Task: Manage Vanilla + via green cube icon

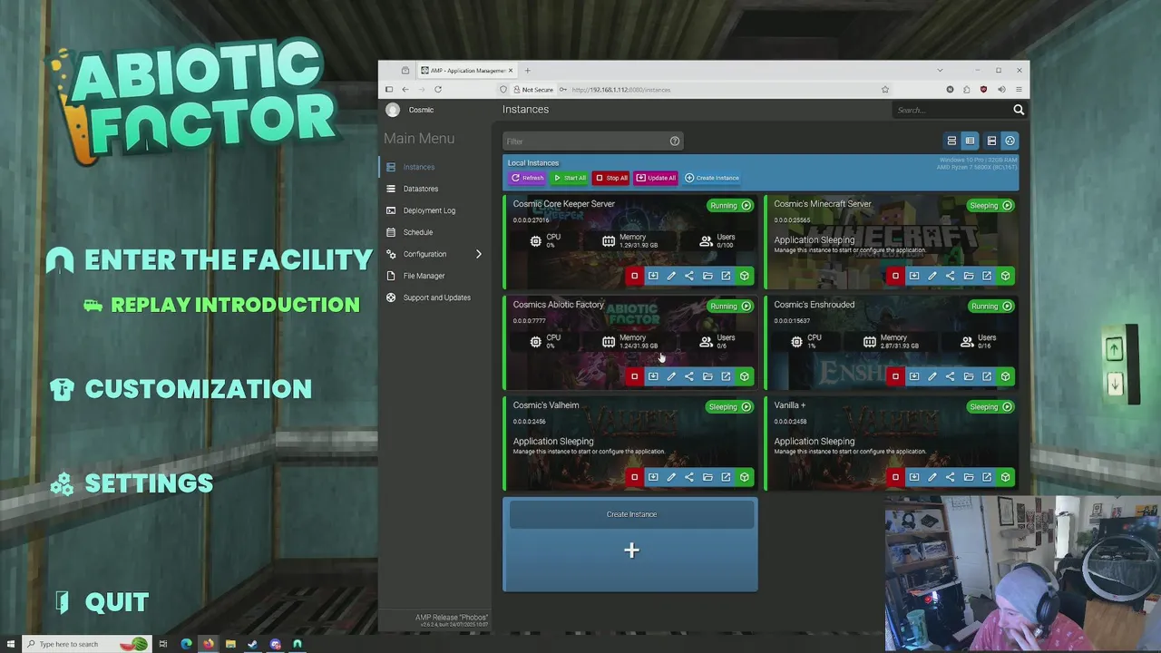Action: point(1005,477)
